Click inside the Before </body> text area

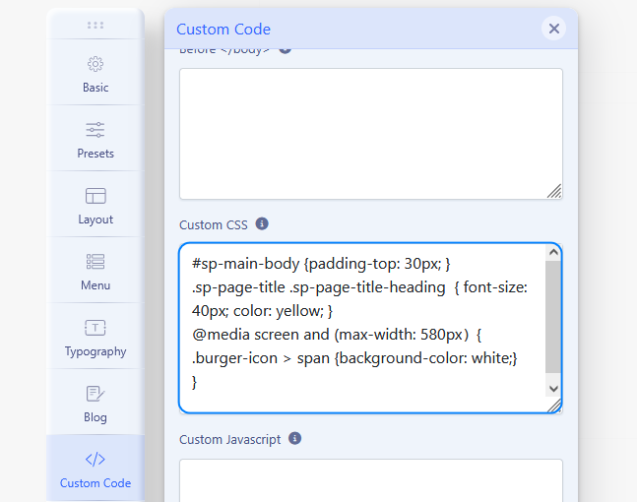click(364, 133)
